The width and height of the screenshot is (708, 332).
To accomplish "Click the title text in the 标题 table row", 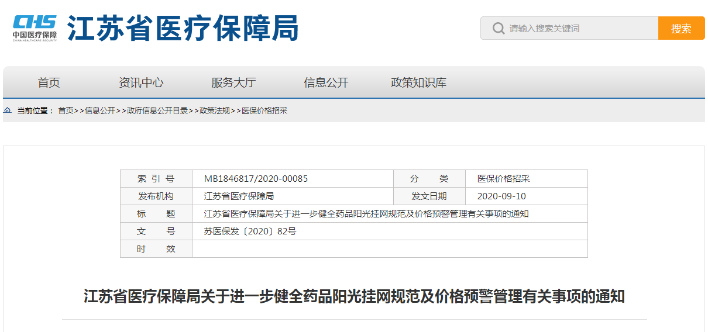I will pos(366,214).
